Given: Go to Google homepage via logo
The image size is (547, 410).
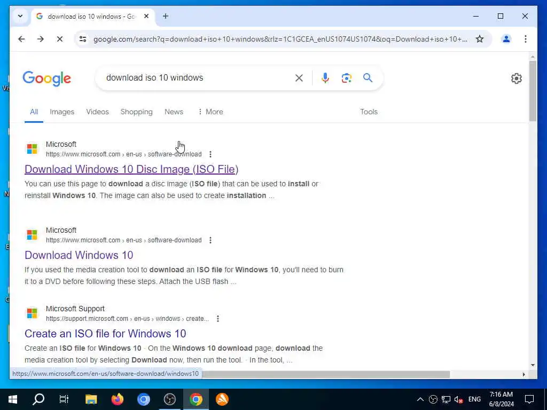Looking at the screenshot, I should (47, 78).
